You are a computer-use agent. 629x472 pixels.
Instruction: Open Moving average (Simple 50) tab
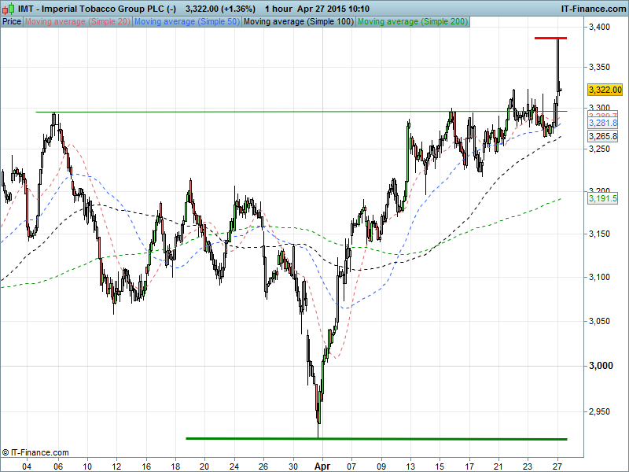[x=186, y=22]
